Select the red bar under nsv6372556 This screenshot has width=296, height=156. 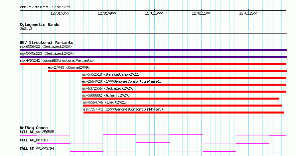(184, 92)
